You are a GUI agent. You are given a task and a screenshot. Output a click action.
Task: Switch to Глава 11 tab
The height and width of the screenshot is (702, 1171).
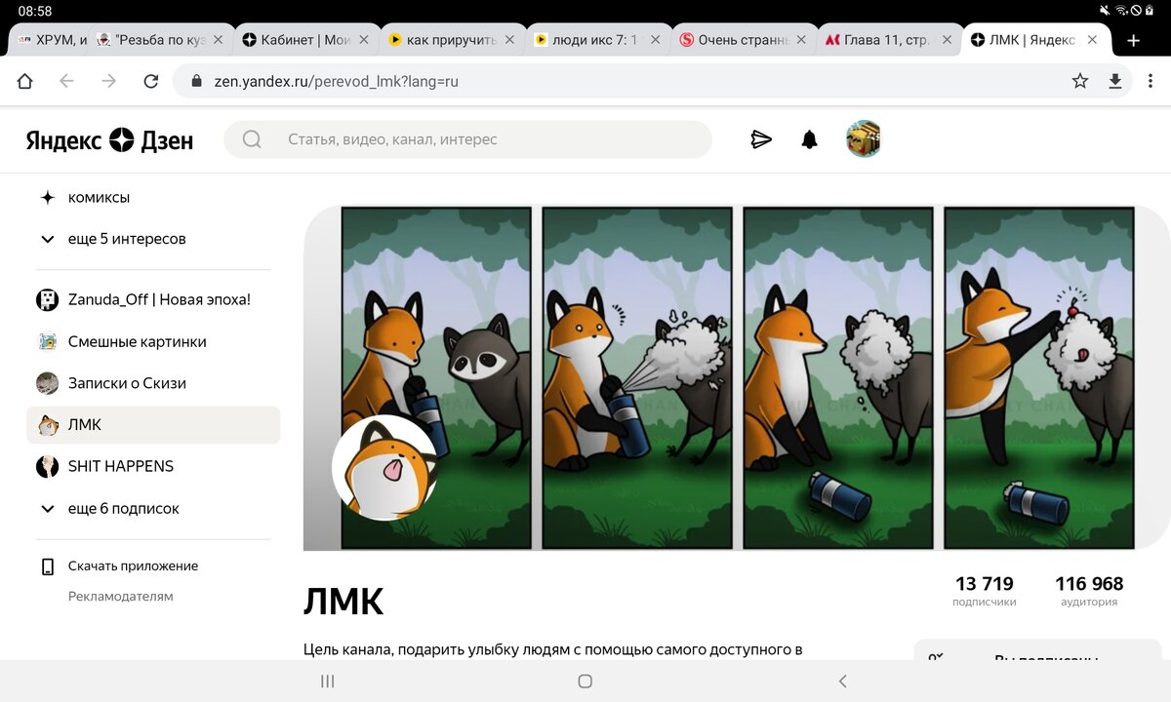click(x=887, y=40)
